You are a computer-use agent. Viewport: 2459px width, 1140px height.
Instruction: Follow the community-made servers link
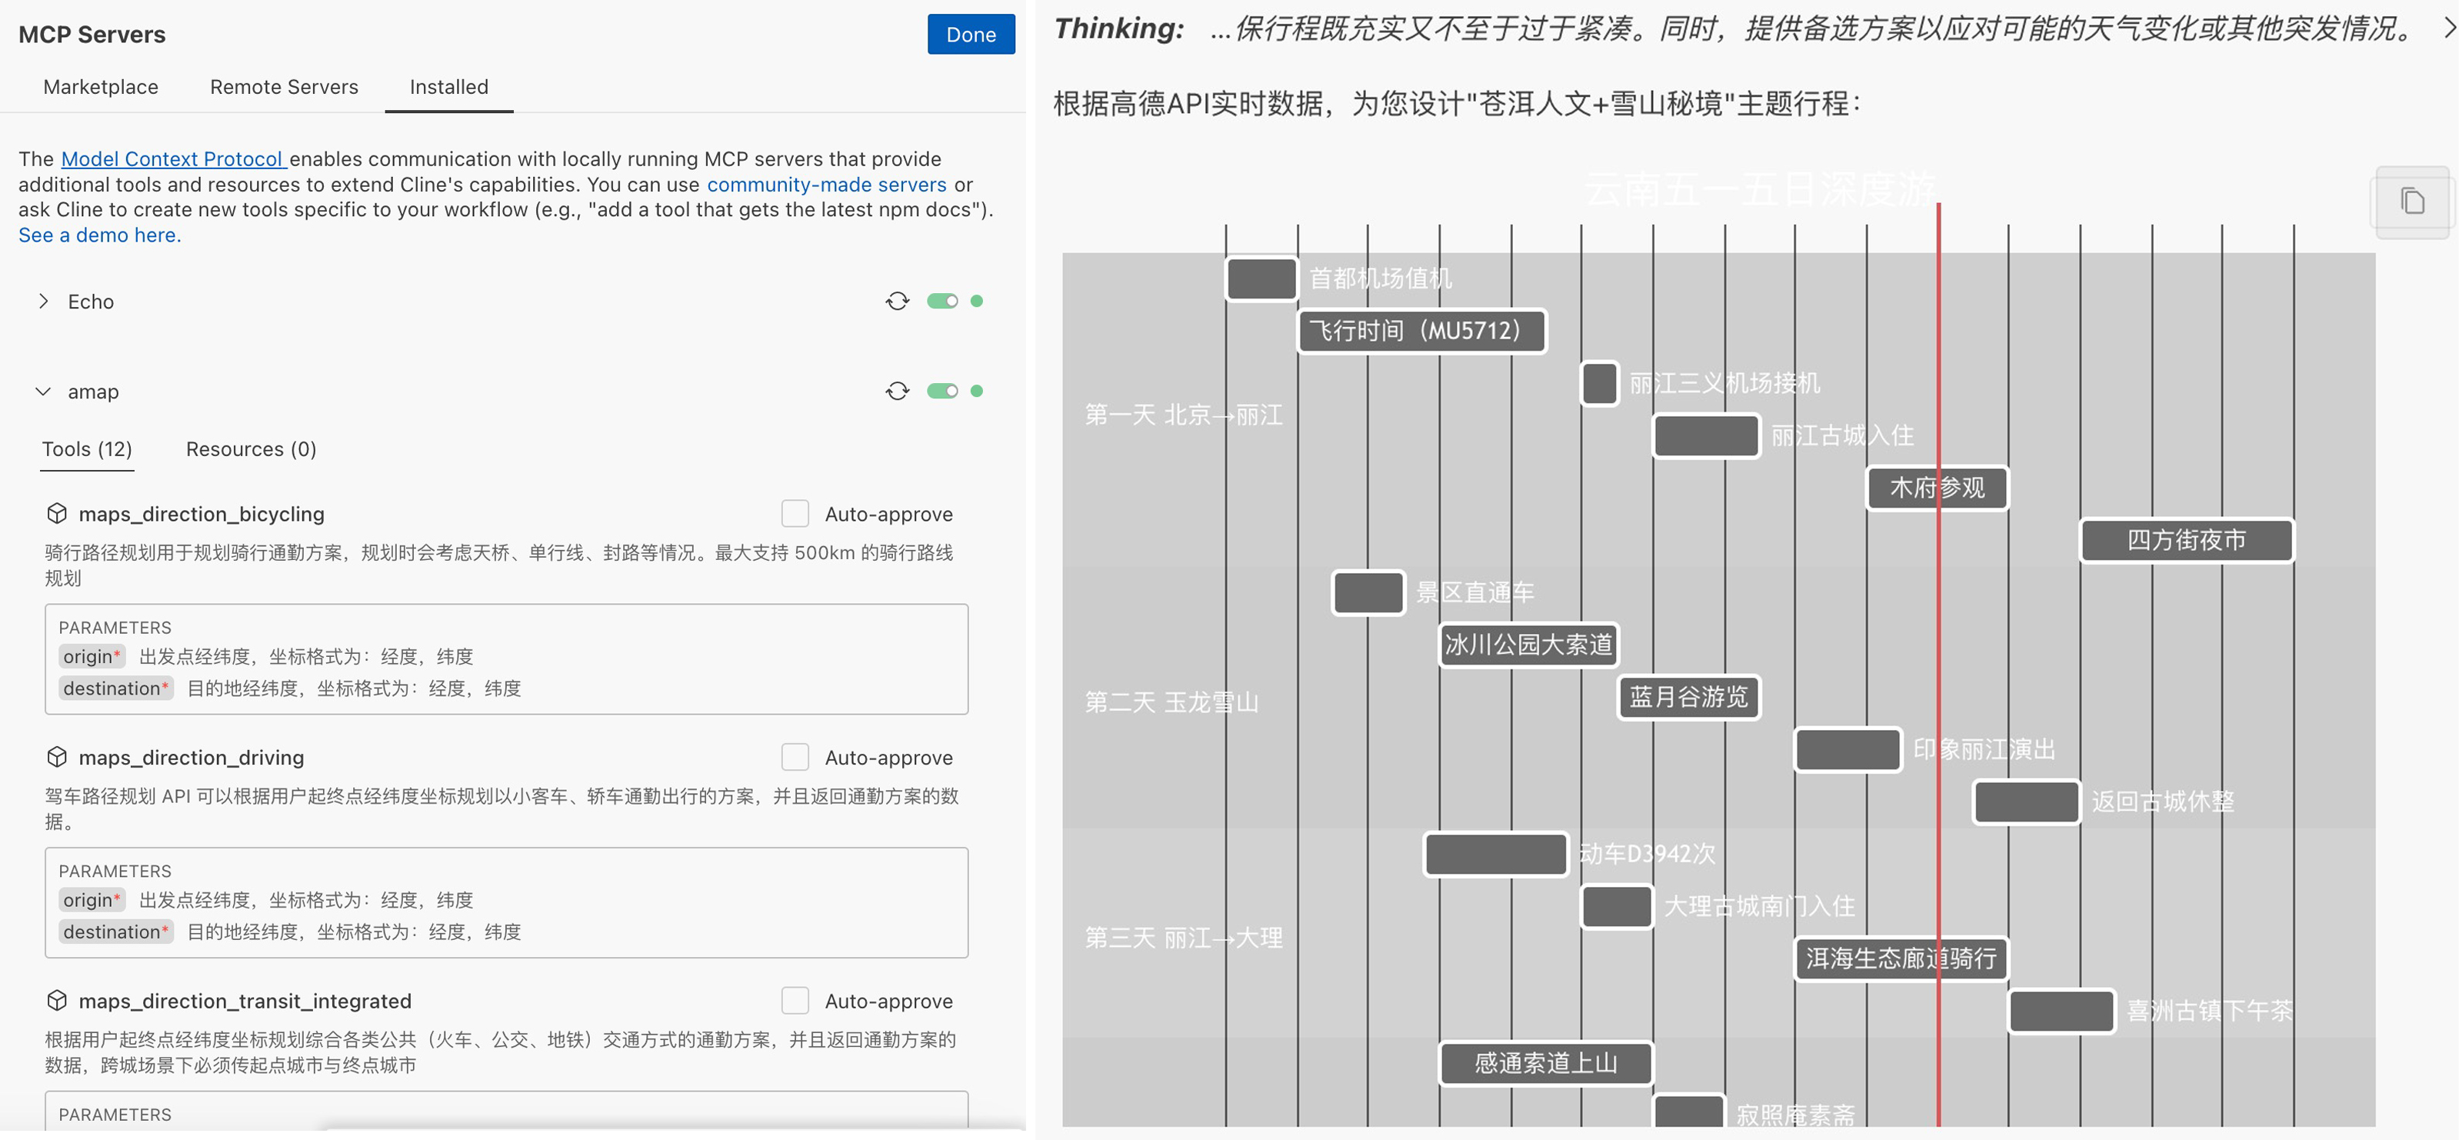pyautogui.click(x=826, y=185)
